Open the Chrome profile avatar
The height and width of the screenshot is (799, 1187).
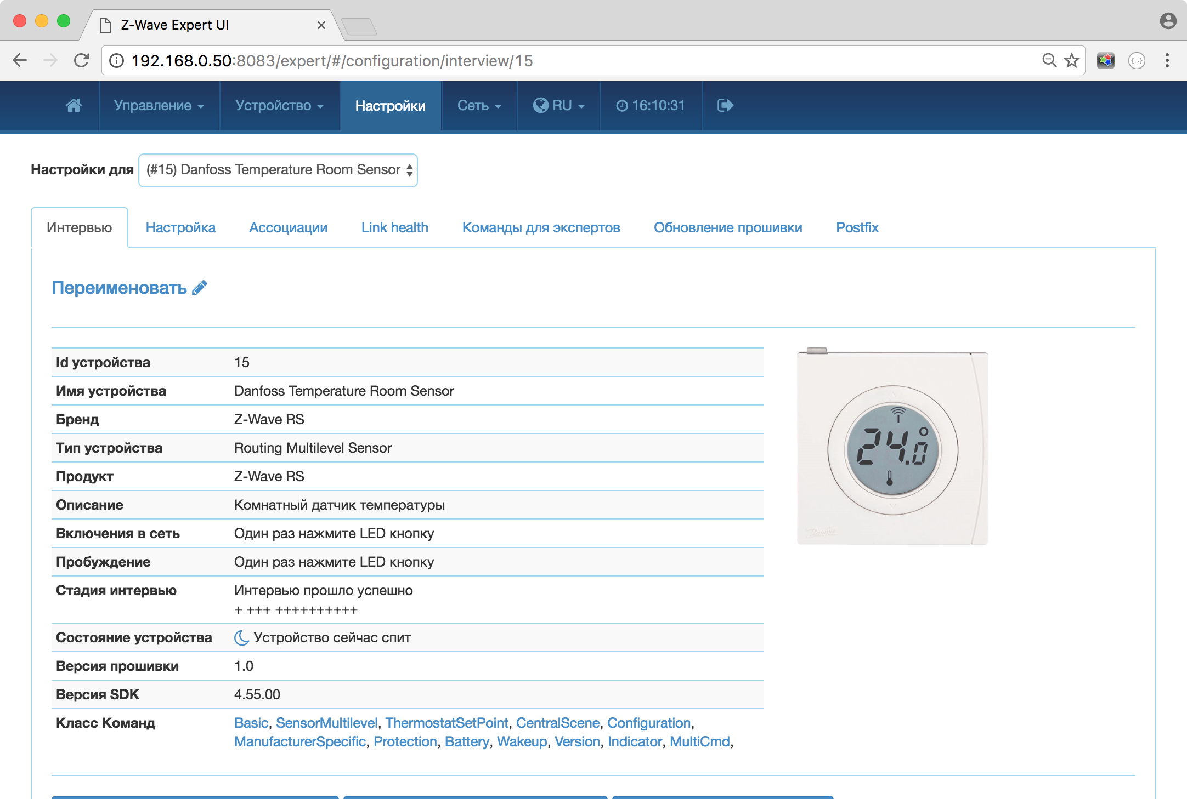coord(1168,21)
